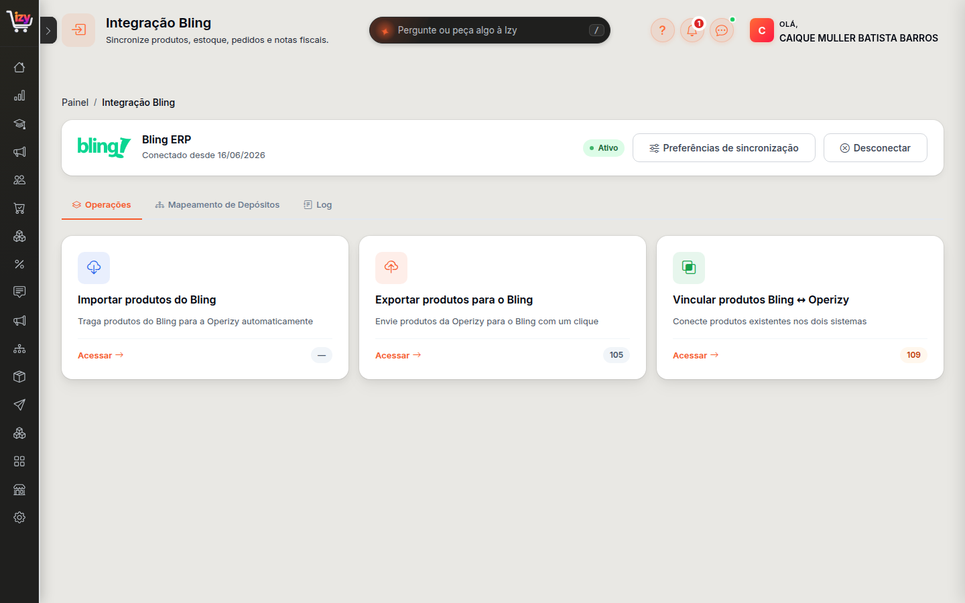Click the 'Bling ERP' heading
This screenshot has width=965, height=603.
(x=166, y=139)
